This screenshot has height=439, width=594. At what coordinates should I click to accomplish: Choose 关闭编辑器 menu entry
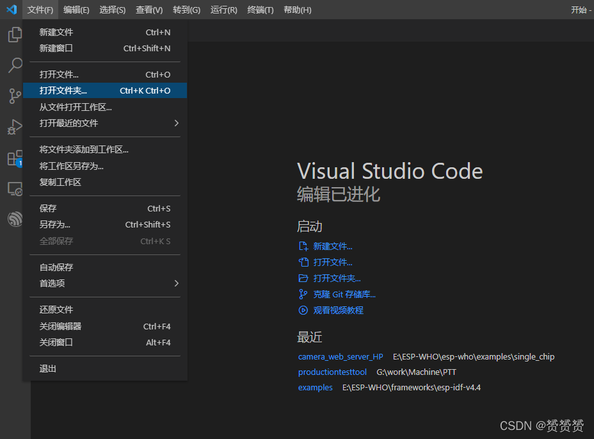105,326
